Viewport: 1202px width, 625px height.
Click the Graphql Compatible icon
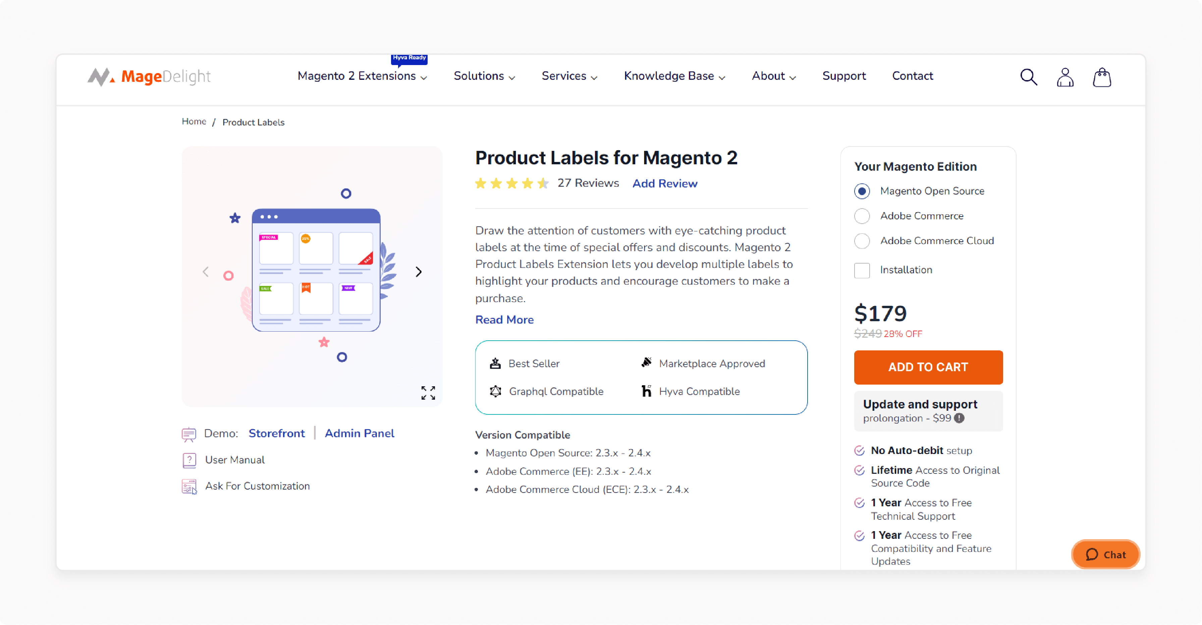tap(496, 391)
